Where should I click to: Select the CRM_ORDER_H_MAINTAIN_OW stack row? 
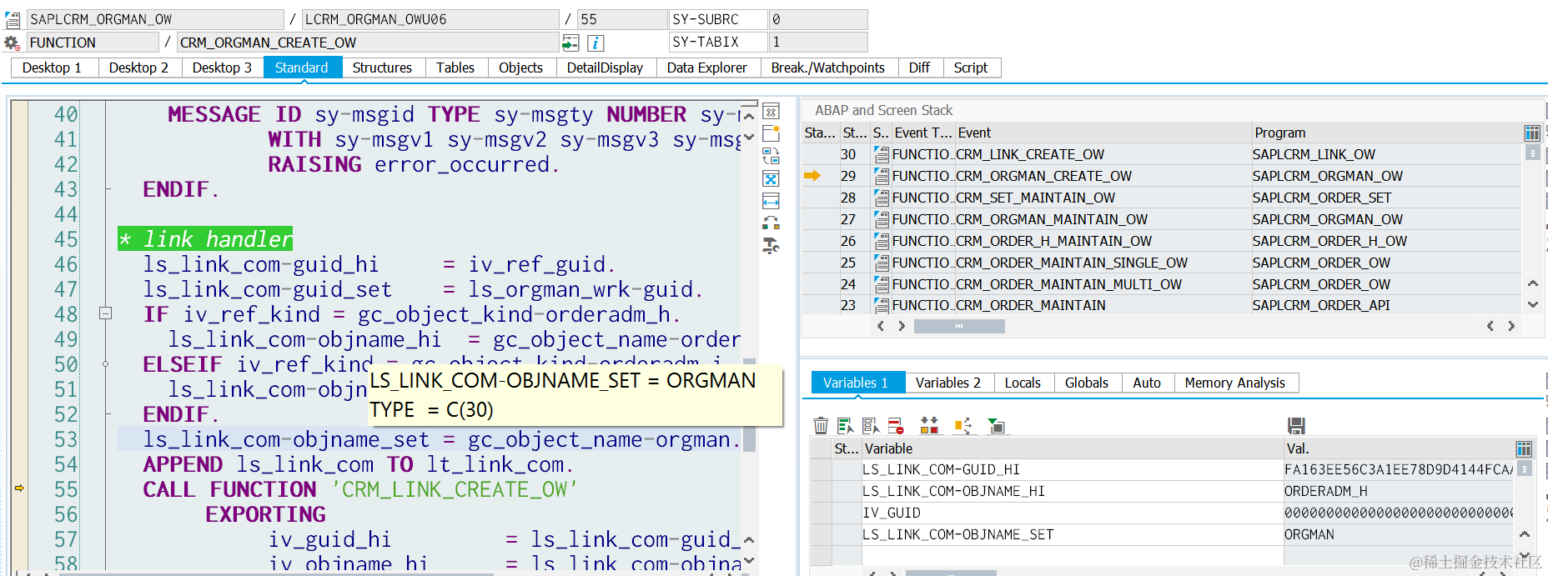pos(1162,241)
